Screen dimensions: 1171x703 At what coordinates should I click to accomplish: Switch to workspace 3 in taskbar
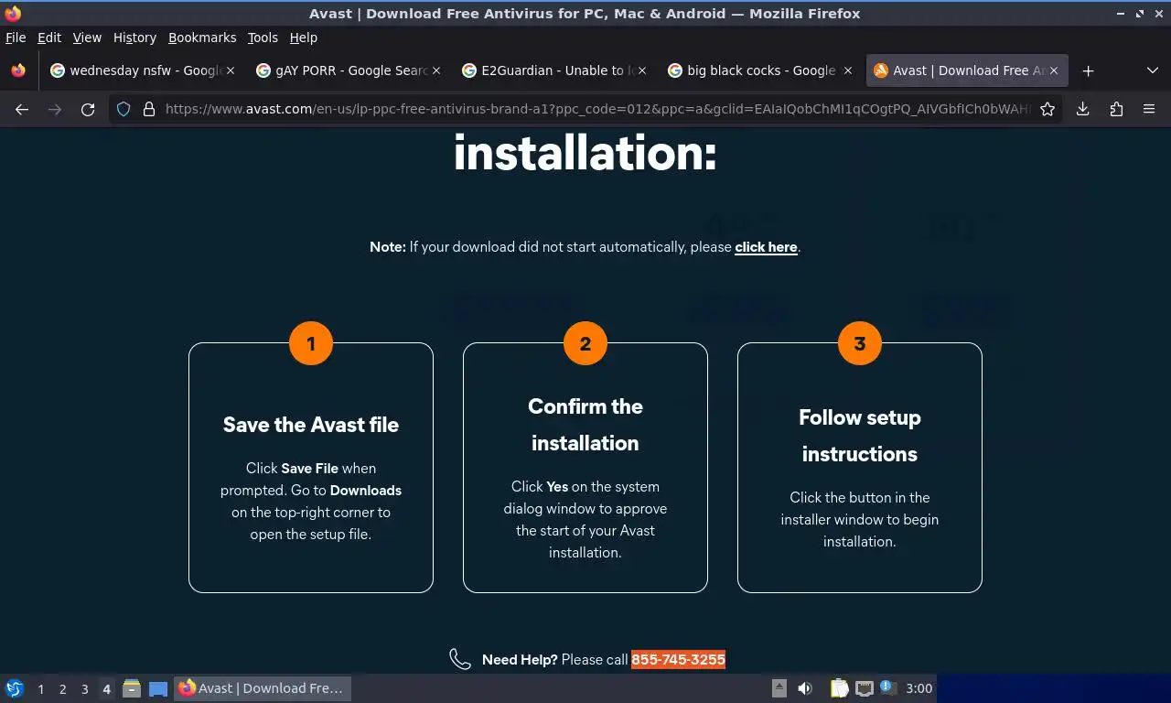tap(84, 689)
